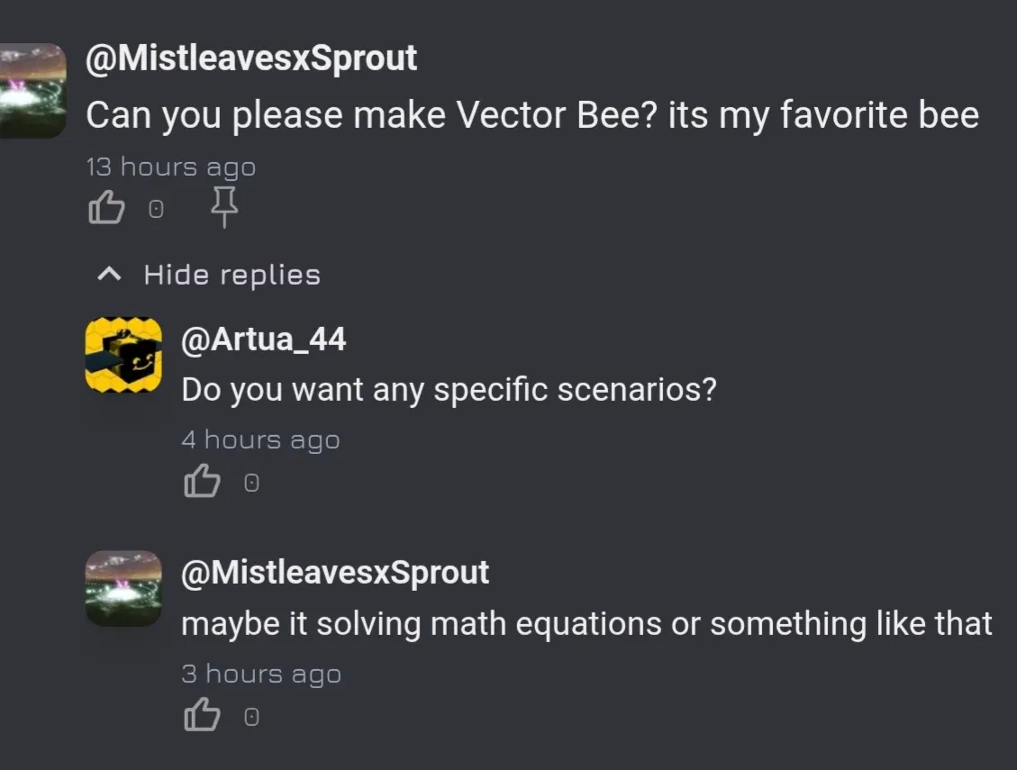Click the 13 hours ago timestamp
The width and height of the screenshot is (1017, 770).
click(170, 168)
